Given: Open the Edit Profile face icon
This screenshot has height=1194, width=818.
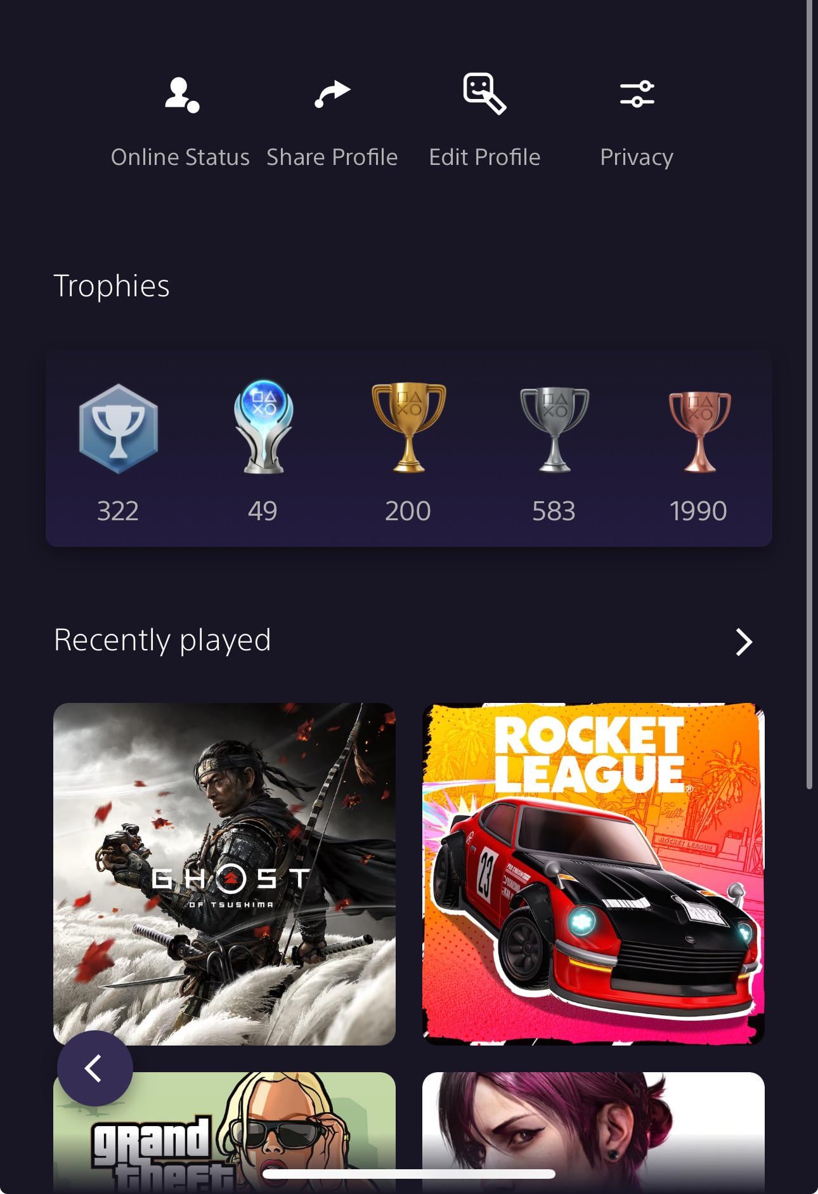Looking at the screenshot, I should [x=484, y=93].
